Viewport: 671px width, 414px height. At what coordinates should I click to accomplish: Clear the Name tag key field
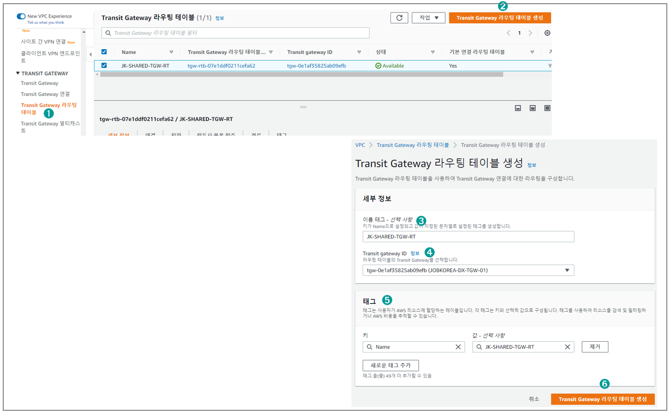tap(458, 347)
